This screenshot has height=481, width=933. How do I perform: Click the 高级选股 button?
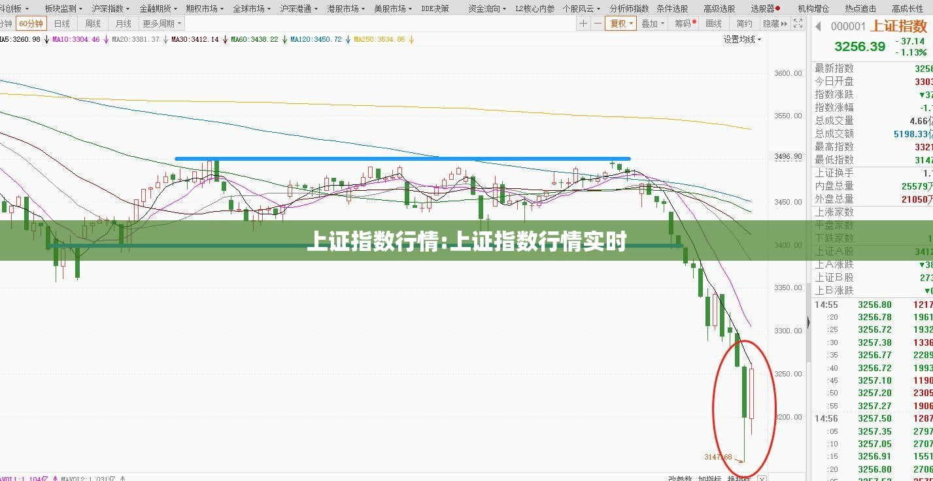tap(719, 8)
